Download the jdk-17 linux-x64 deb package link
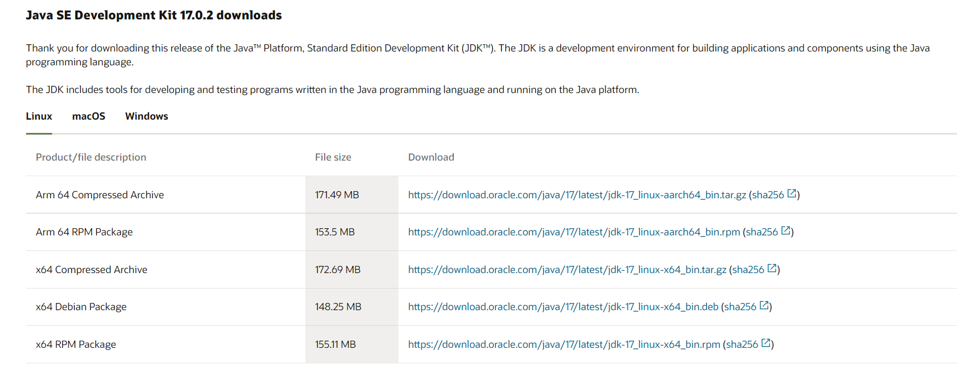This screenshot has height=370, width=978. (x=563, y=307)
